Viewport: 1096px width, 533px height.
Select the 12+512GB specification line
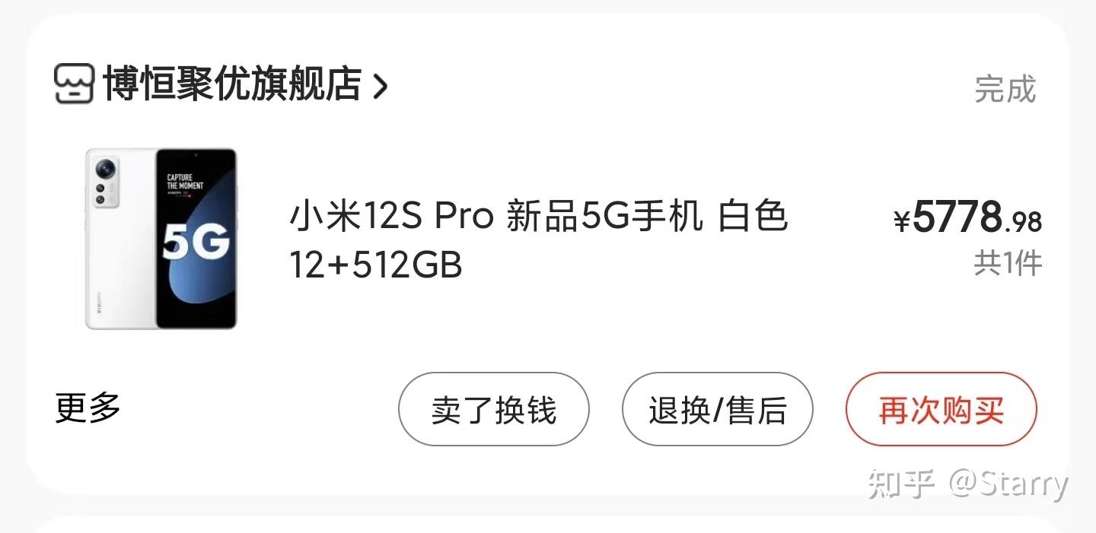(x=376, y=266)
